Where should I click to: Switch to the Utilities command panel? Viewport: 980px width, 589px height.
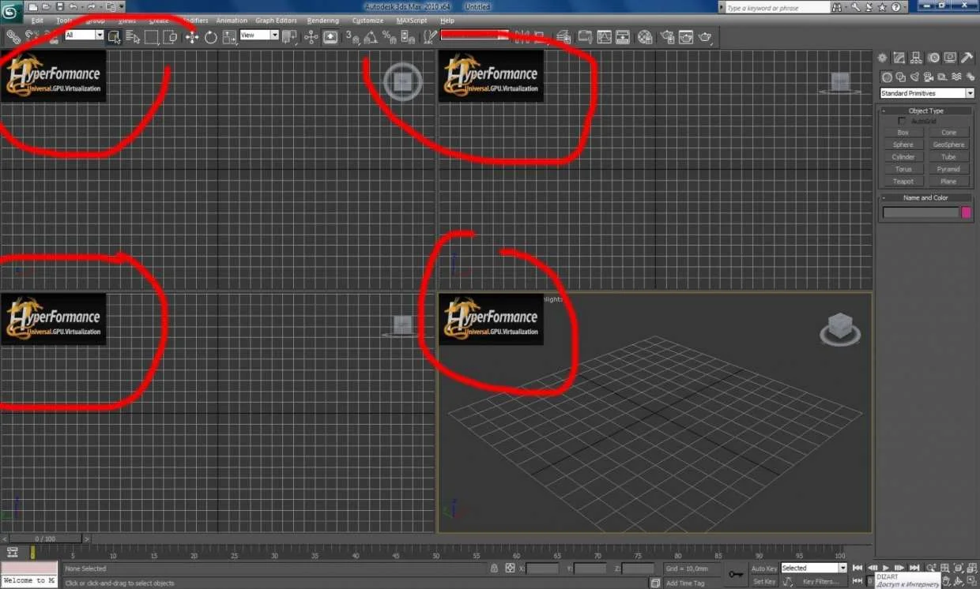967,58
